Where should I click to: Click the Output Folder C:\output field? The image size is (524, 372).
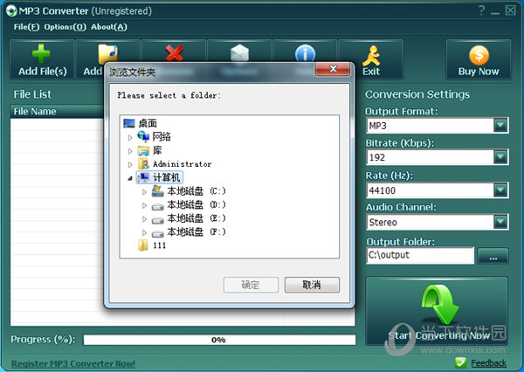pyautogui.click(x=420, y=255)
